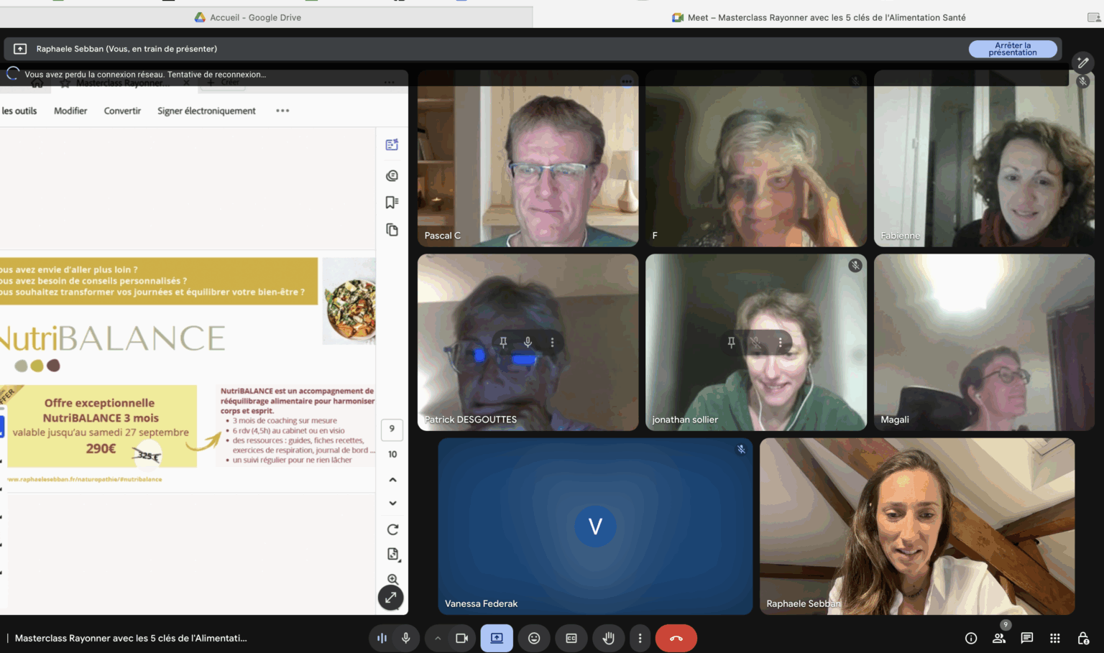
Task: Toggle the microphone in the Meet toolbar
Action: (x=406, y=638)
